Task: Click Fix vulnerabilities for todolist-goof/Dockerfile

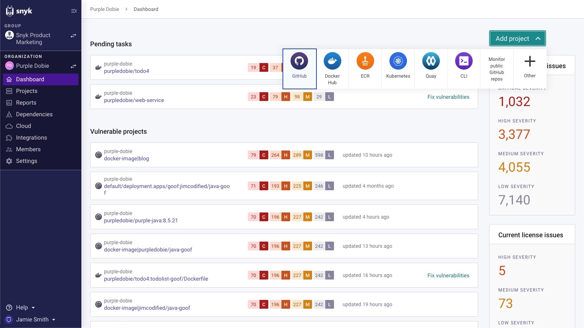Action: coord(448,276)
